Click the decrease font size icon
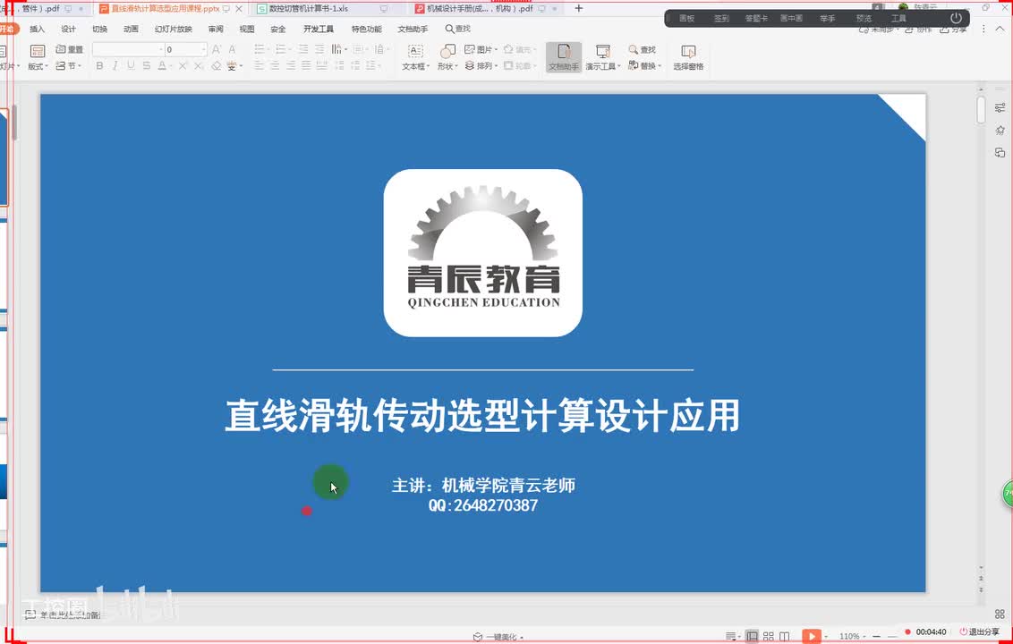This screenshot has width=1013, height=644. tap(232, 49)
